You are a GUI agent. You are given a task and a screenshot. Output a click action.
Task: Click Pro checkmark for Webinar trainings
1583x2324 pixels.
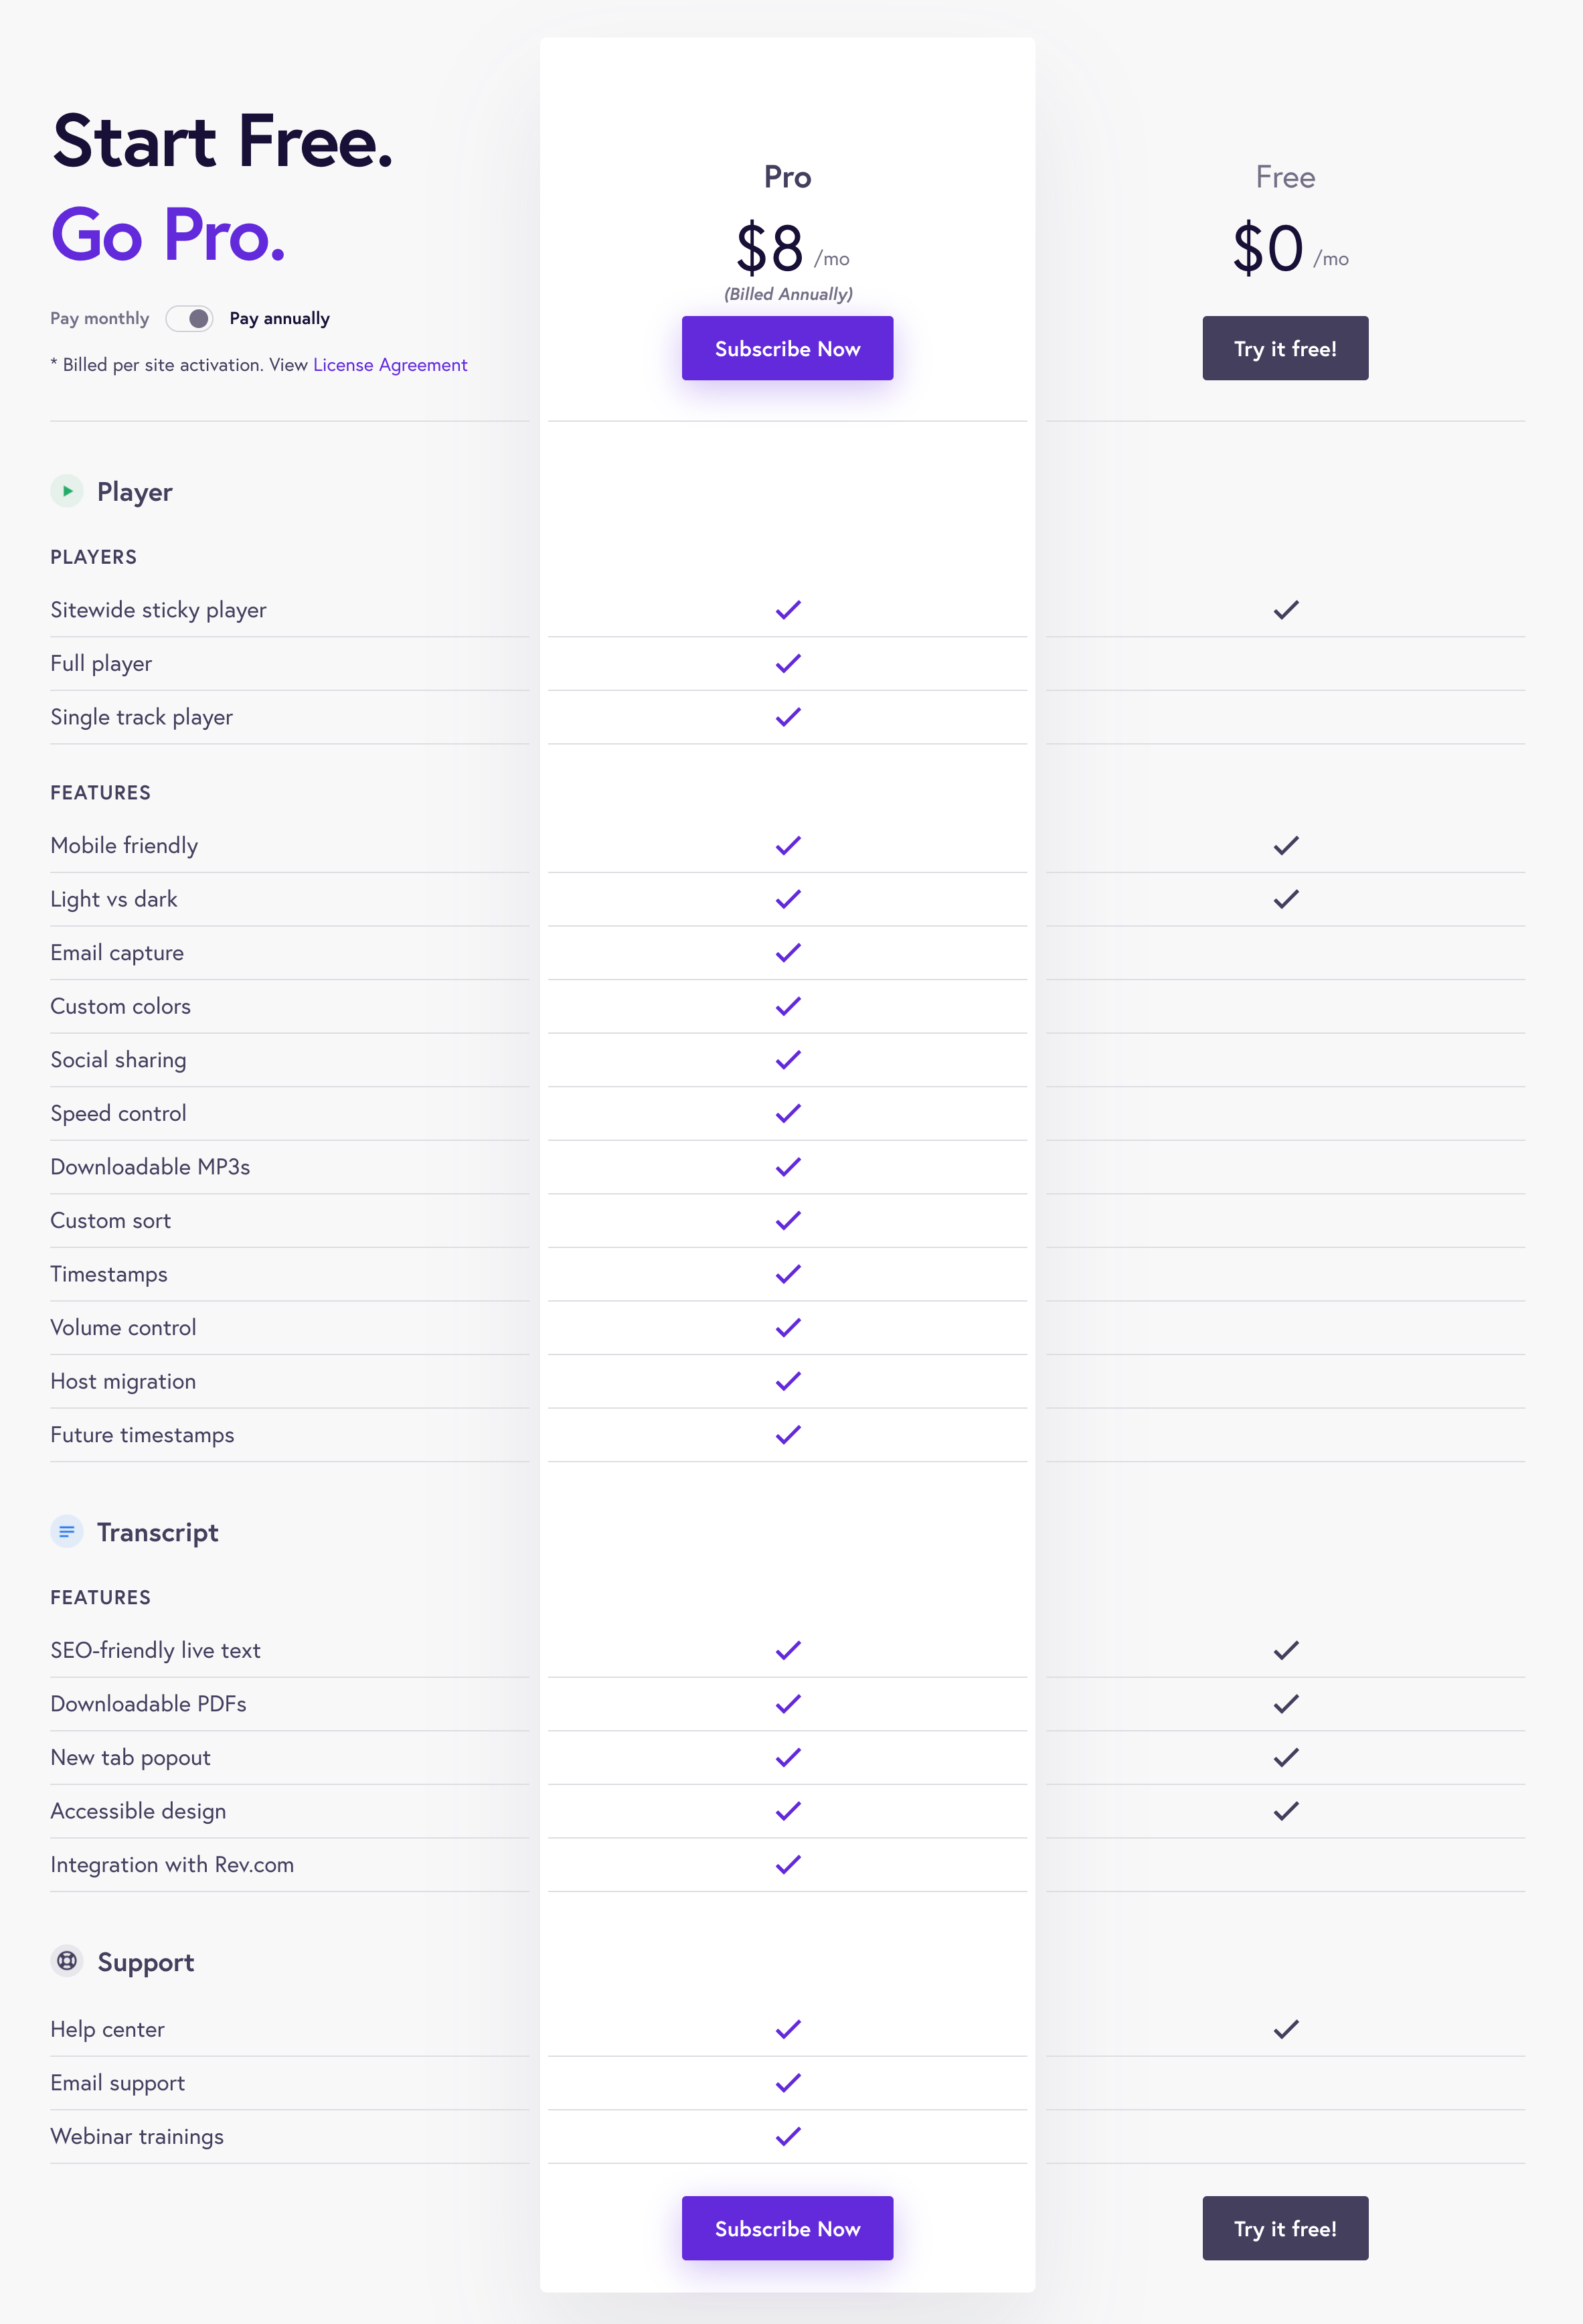788,2136
